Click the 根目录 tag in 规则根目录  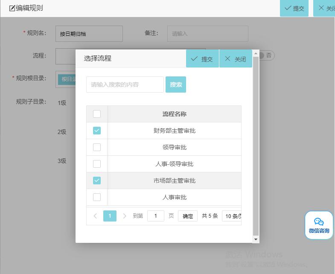tap(67, 79)
